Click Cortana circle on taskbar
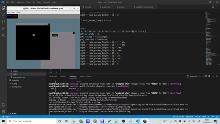This screenshot has width=220, height=124. click(x=59, y=121)
